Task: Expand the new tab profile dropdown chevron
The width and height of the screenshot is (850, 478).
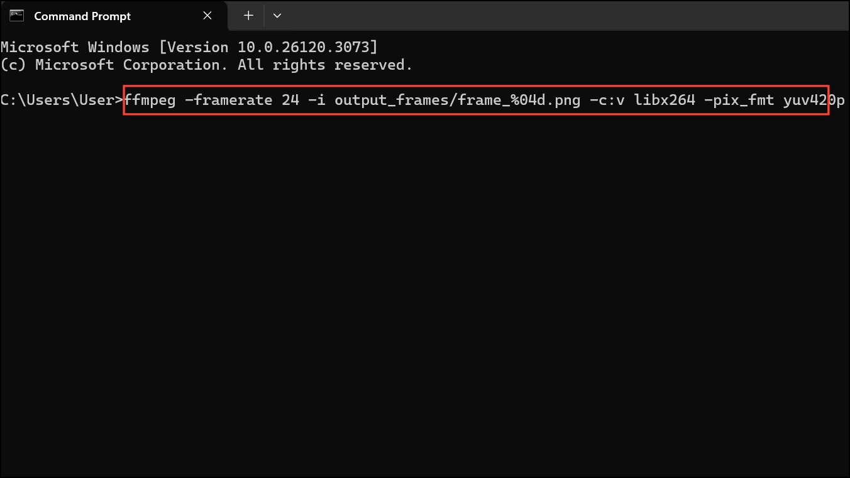Action: point(277,16)
